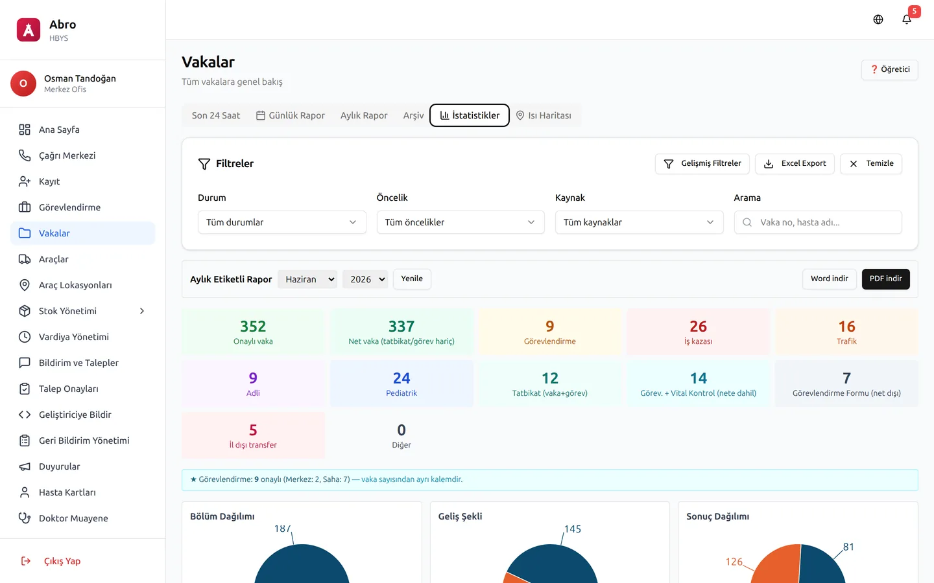Click the 24 Pediatrik card
934x583 pixels.
pos(401,383)
